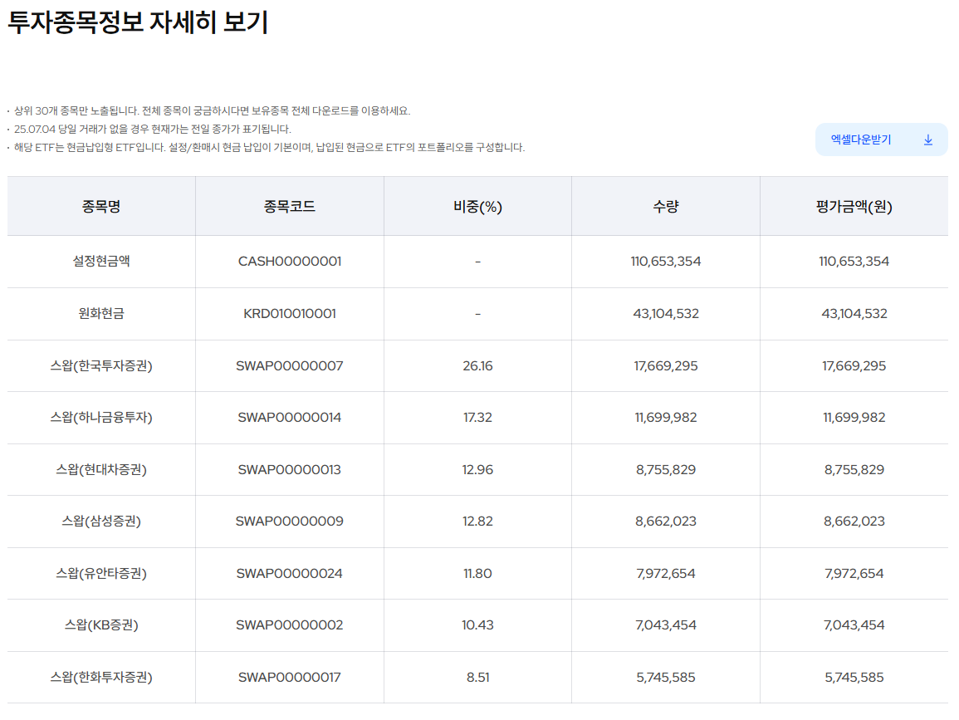Click the 110,653,354 valuation amount cell
959x720 pixels.
pos(854,261)
